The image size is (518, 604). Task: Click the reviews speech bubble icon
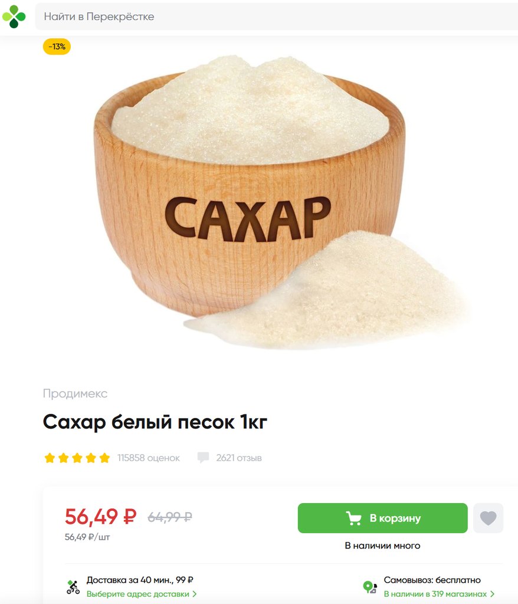[203, 458]
